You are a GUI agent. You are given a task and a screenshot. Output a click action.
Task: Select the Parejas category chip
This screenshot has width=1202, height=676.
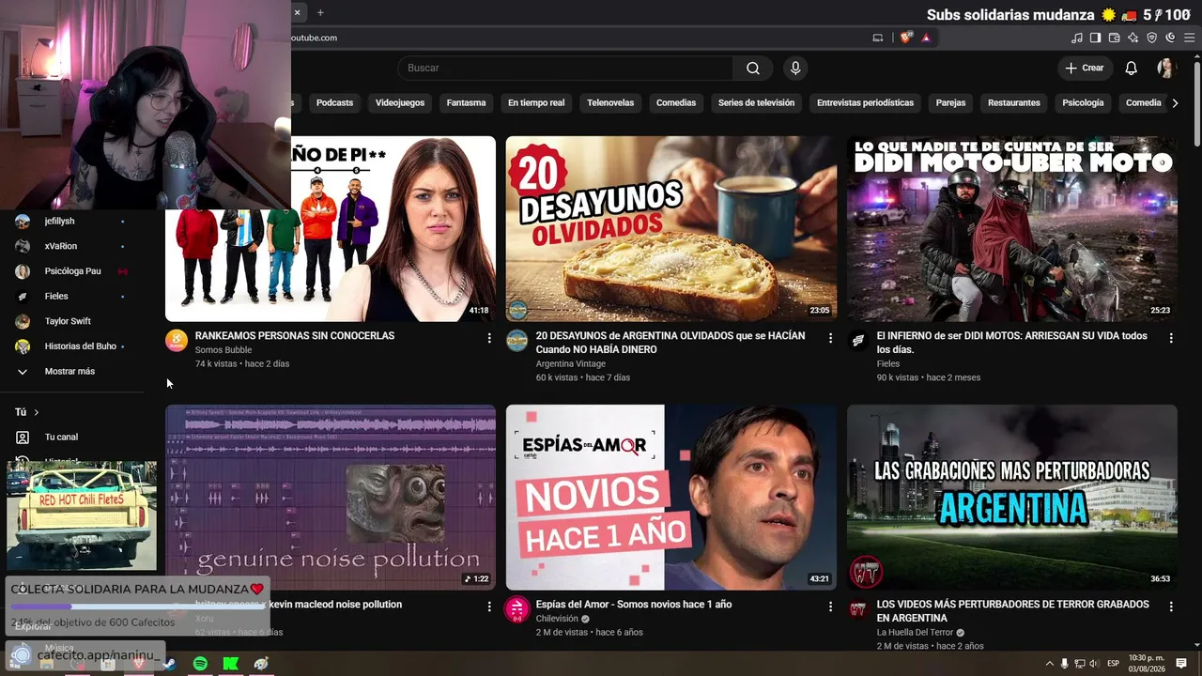pyautogui.click(x=950, y=102)
